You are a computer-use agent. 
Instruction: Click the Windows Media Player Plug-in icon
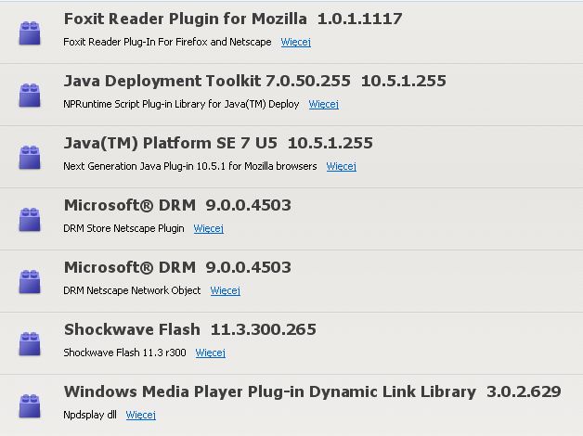(30, 405)
